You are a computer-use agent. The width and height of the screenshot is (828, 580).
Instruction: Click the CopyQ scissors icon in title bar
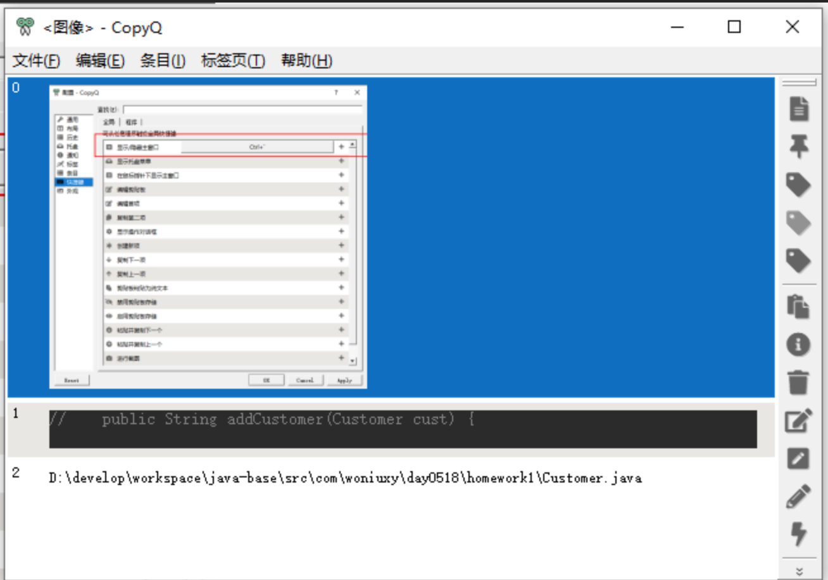(x=25, y=27)
